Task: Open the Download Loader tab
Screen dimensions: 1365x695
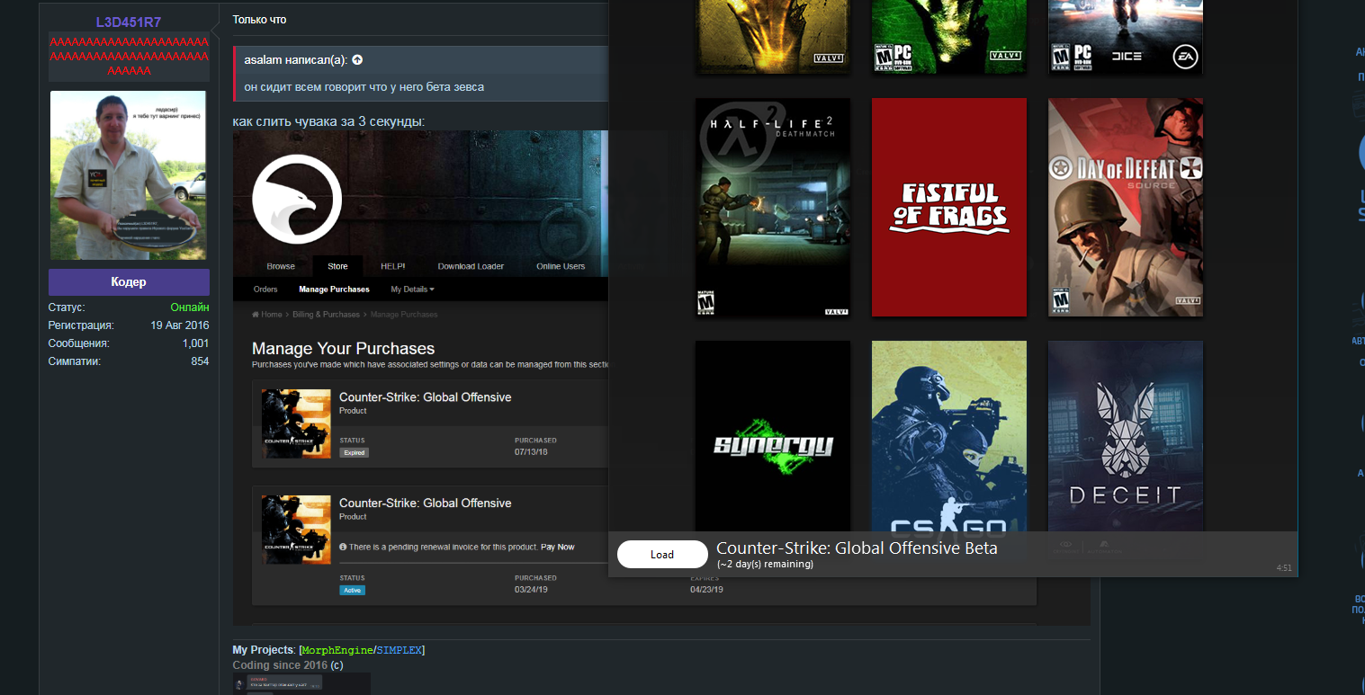Action: (471, 266)
